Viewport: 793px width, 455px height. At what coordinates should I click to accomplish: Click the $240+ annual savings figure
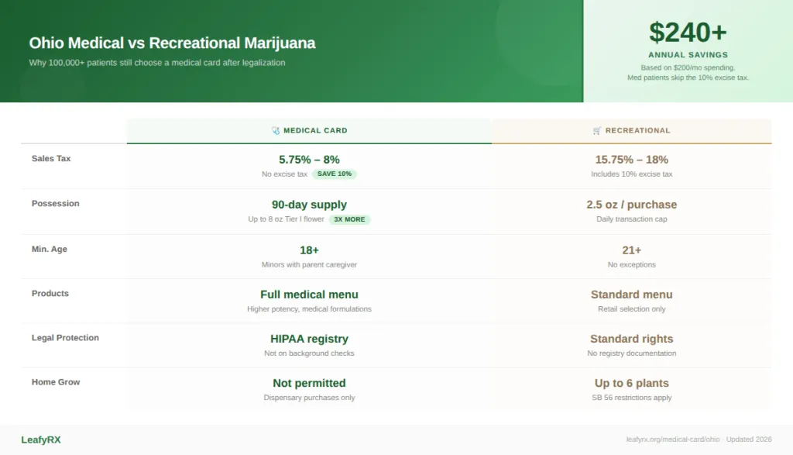click(x=688, y=33)
